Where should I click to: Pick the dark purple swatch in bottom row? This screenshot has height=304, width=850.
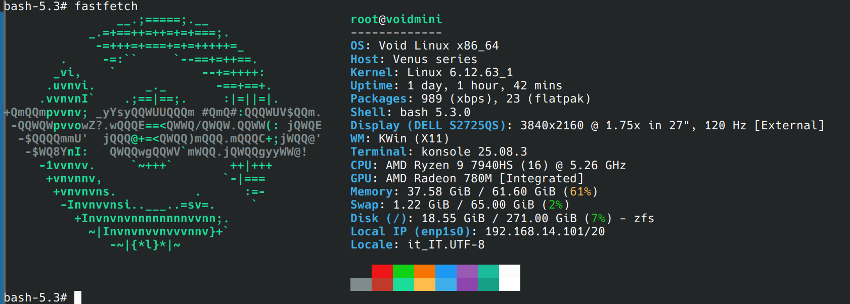click(467, 284)
